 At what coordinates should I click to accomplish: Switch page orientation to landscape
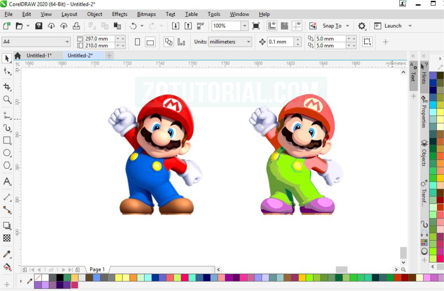[x=150, y=41]
